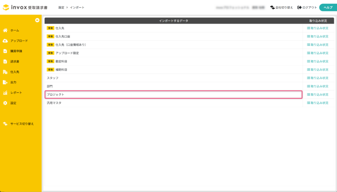The image size is (337, 192).
Task: Select 仕入先 in the sidebar menu
Action: point(15,72)
